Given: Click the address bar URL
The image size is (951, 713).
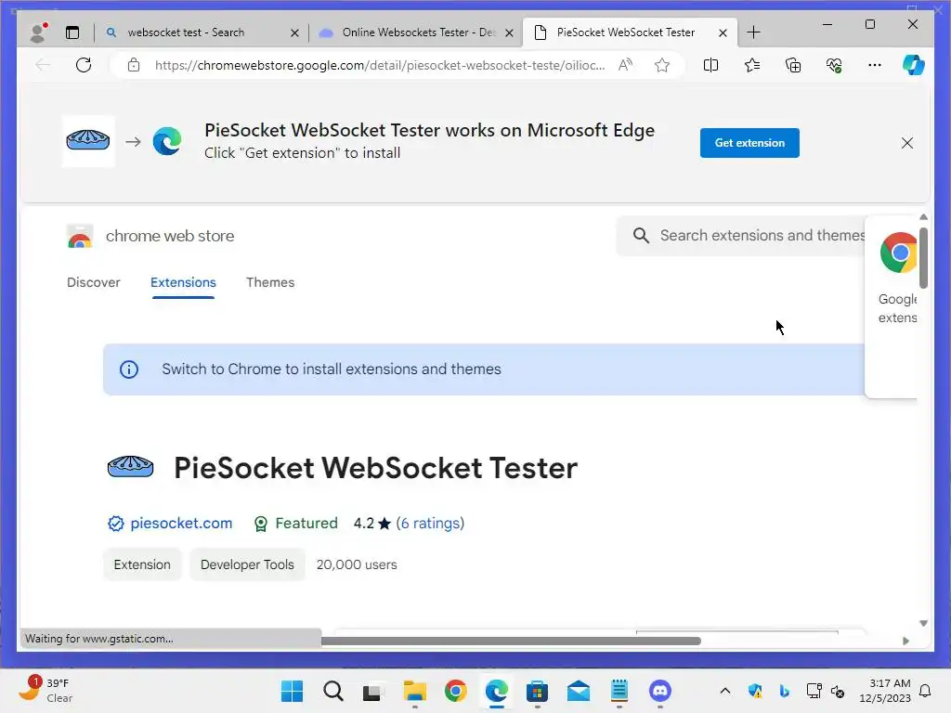Looking at the screenshot, I should [x=380, y=65].
